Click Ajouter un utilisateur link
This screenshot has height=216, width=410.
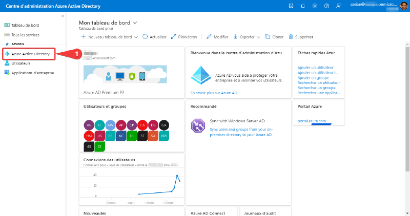315,68
